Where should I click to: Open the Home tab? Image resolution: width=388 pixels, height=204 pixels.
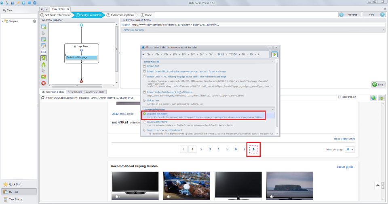click(x=44, y=9)
